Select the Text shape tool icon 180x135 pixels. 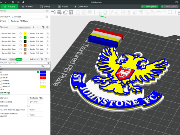147,12
